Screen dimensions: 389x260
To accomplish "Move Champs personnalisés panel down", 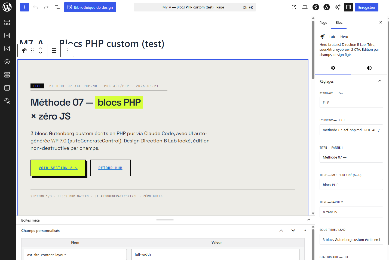I will (x=293, y=231).
